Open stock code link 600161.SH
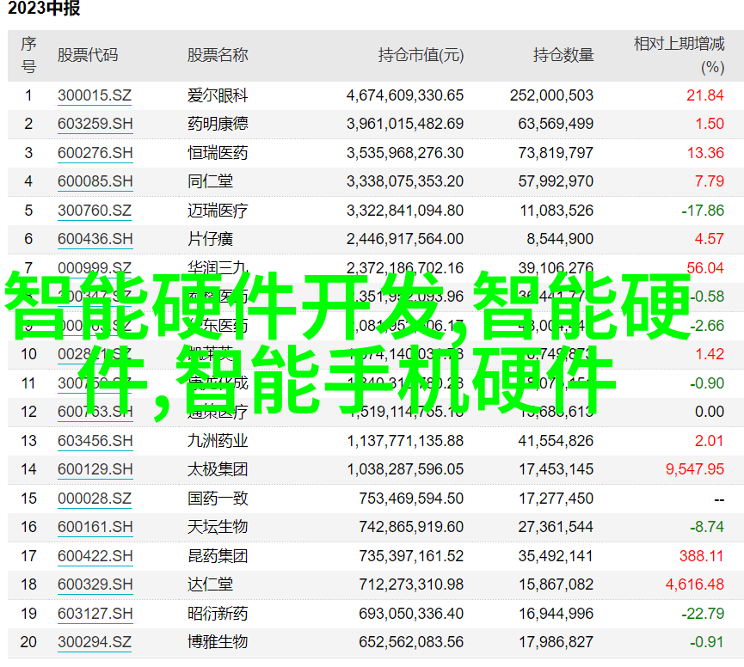 point(95,527)
